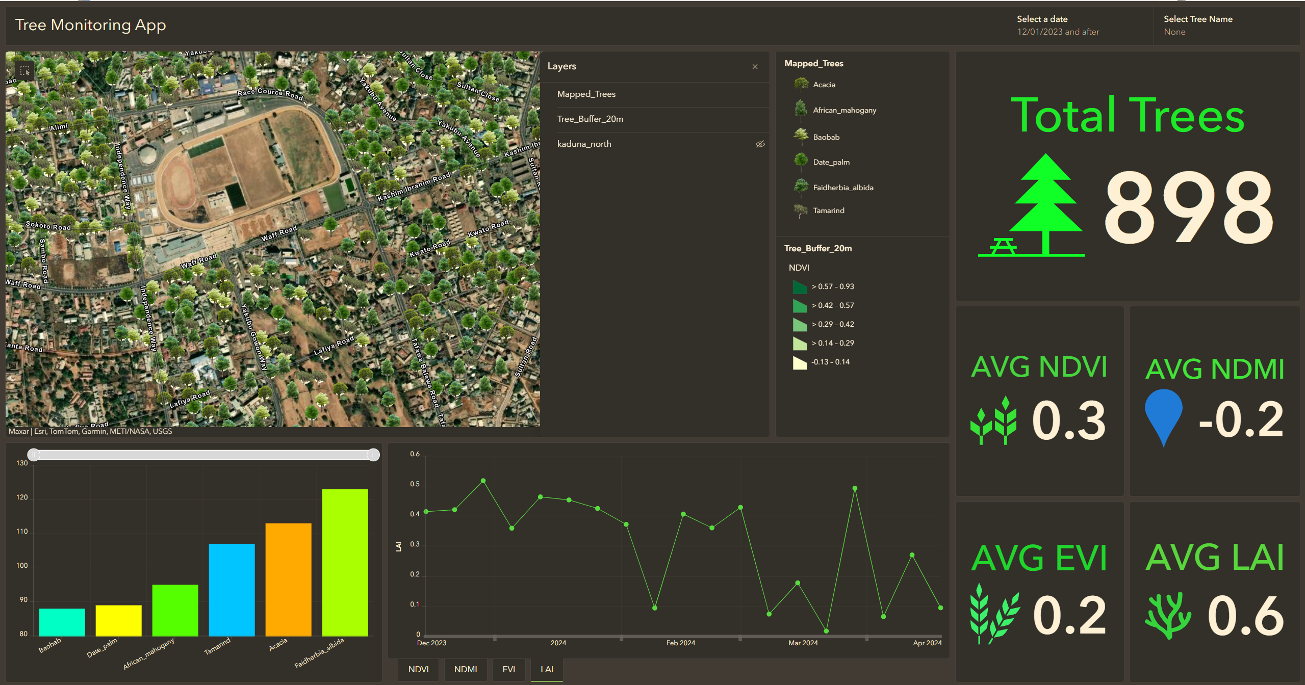Toggle visibility of kaduna_north layer
This screenshot has height=685, width=1305.
pos(760,144)
